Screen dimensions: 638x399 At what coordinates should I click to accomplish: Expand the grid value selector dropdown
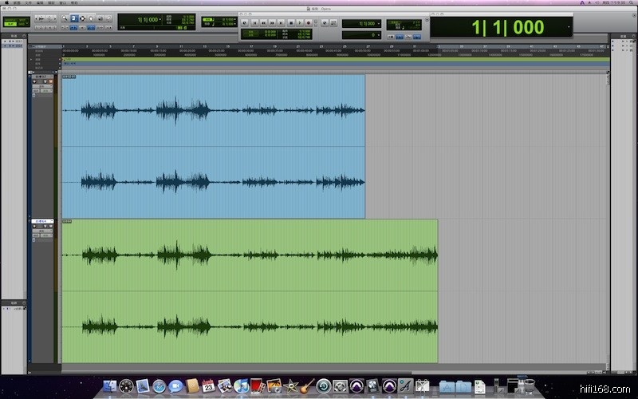coord(236,19)
